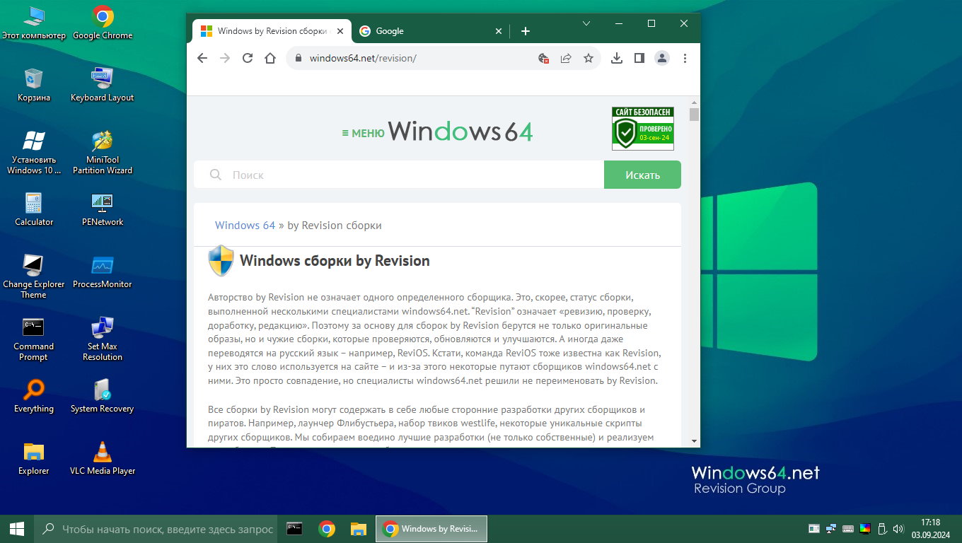
Task: Open the Chrome profile avatar icon
Action: click(662, 58)
